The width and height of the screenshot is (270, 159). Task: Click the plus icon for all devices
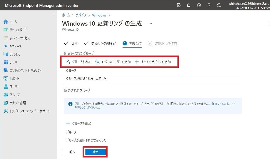137,62
